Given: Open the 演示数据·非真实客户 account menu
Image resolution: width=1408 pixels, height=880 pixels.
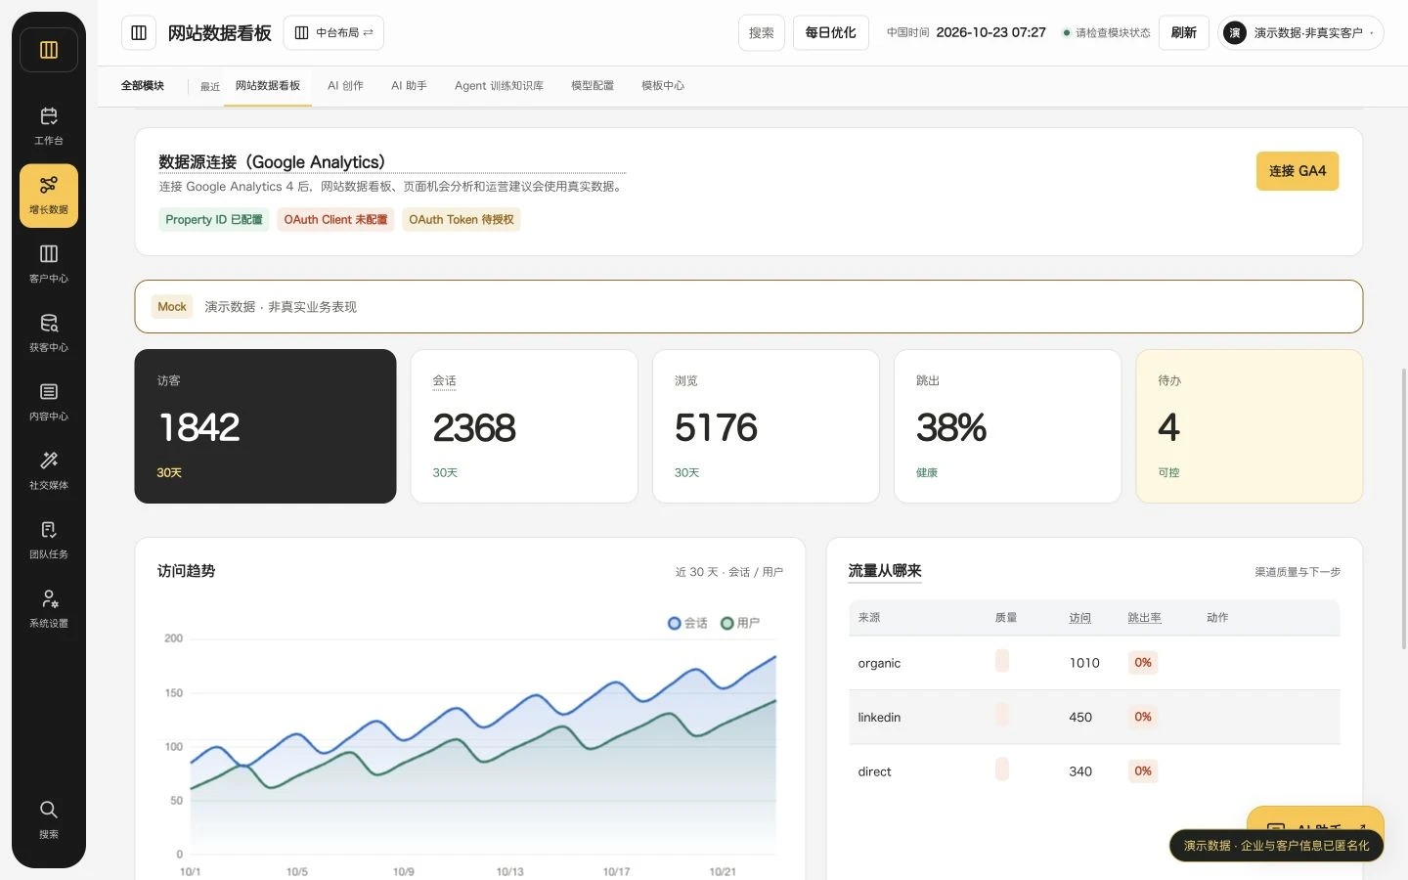Looking at the screenshot, I should tap(1300, 33).
